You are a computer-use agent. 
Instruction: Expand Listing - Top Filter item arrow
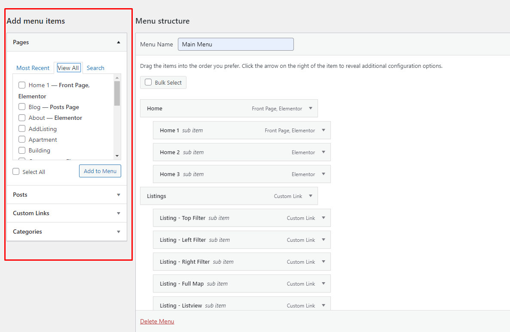coord(324,218)
